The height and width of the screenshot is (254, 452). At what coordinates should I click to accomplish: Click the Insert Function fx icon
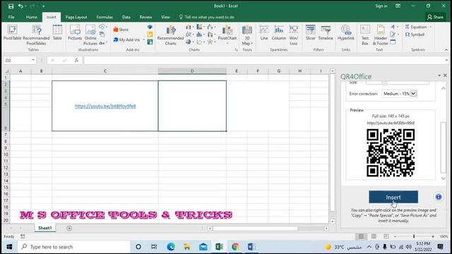pos(76,60)
